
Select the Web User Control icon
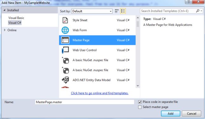pos(65,50)
